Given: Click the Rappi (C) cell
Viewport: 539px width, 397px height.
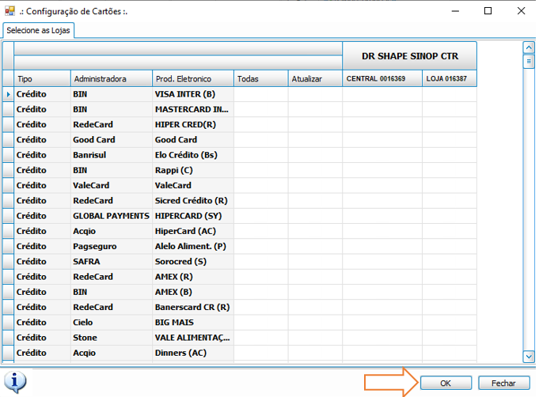Looking at the screenshot, I should point(193,170).
